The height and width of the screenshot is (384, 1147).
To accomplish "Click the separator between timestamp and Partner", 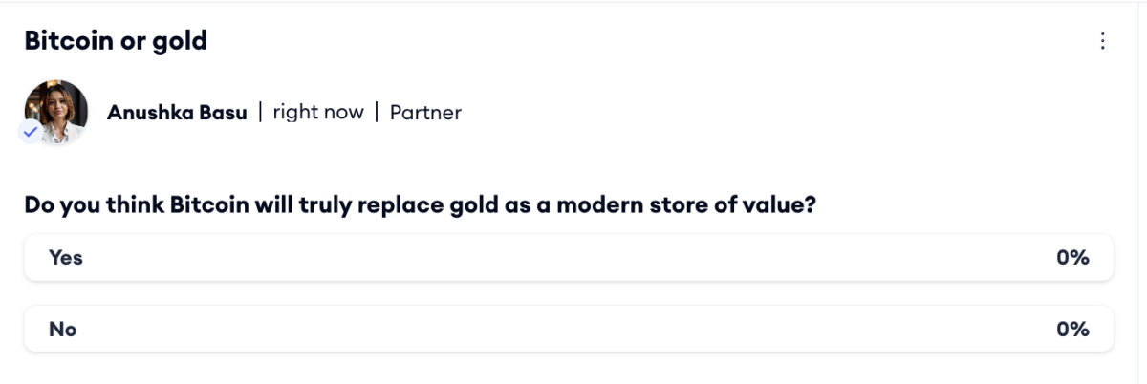I will point(377,112).
